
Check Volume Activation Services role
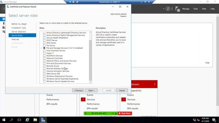pyautogui.click(x=44, y=71)
